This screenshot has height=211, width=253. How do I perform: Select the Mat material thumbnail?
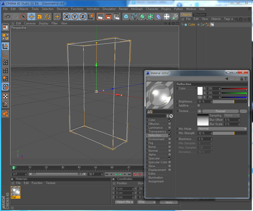16,192
